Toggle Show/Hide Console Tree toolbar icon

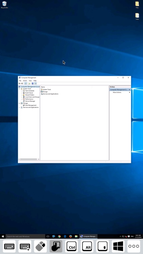click(26, 83)
